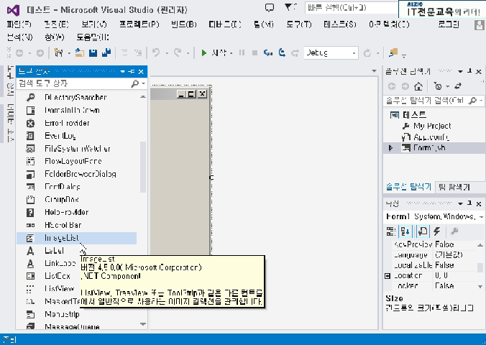Viewport: 486px width, 345px height.
Task: Open the toolbox panel window position dropdown
Action: coord(122,72)
